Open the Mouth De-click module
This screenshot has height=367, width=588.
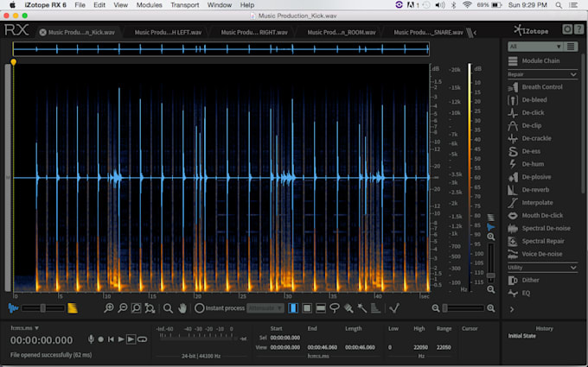tap(535, 215)
